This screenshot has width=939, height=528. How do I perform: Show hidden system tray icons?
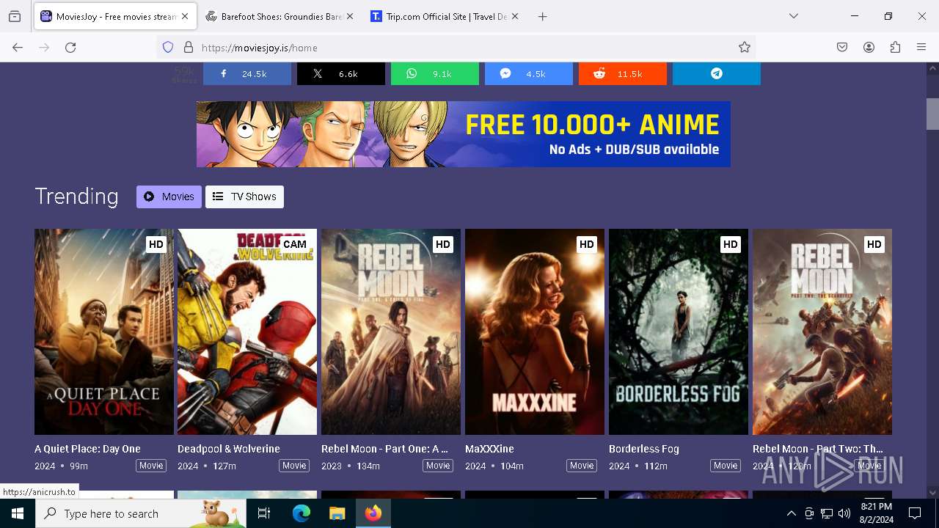pyautogui.click(x=791, y=513)
